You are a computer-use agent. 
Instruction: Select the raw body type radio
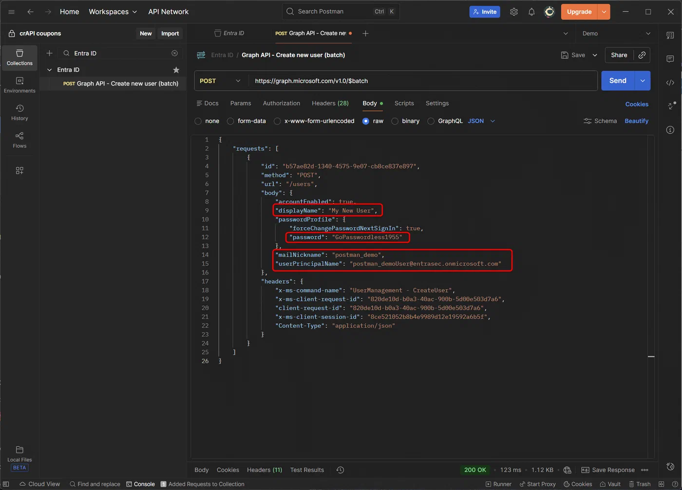click(x=366, y=121)
